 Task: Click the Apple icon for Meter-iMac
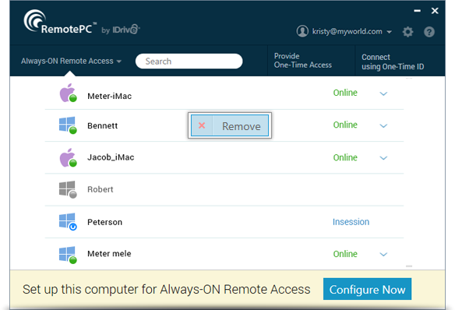point(68,93)
